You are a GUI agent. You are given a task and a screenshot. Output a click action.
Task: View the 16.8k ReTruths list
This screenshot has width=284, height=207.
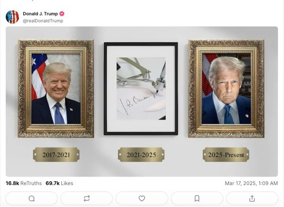point(24,183)
